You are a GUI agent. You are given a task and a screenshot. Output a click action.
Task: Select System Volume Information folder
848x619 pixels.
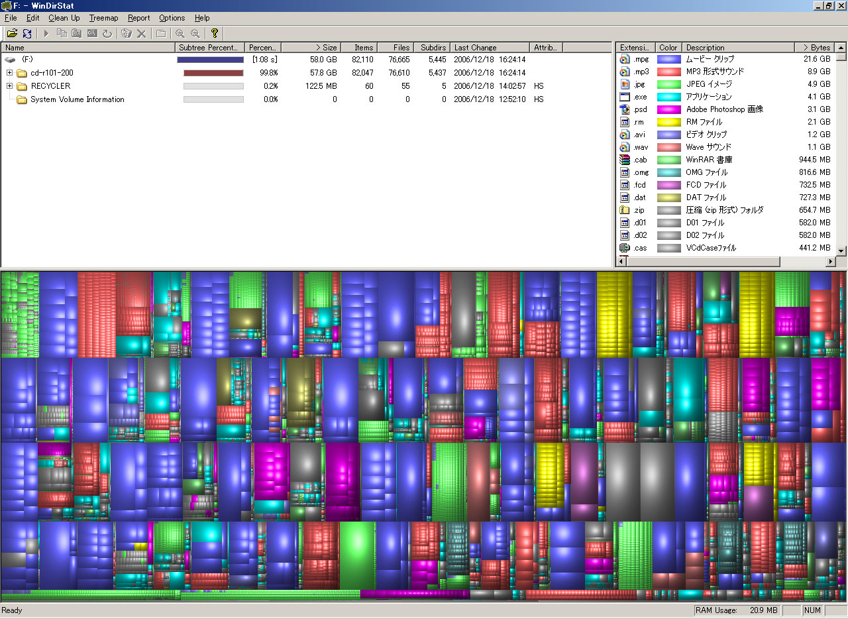[77, 99]
